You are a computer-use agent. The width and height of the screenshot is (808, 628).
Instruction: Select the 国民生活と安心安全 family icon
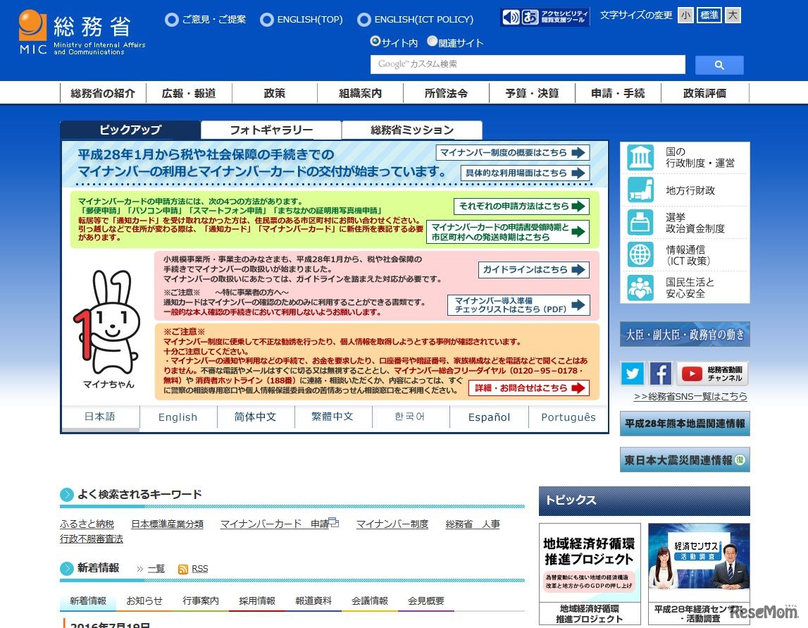[640, 289]
